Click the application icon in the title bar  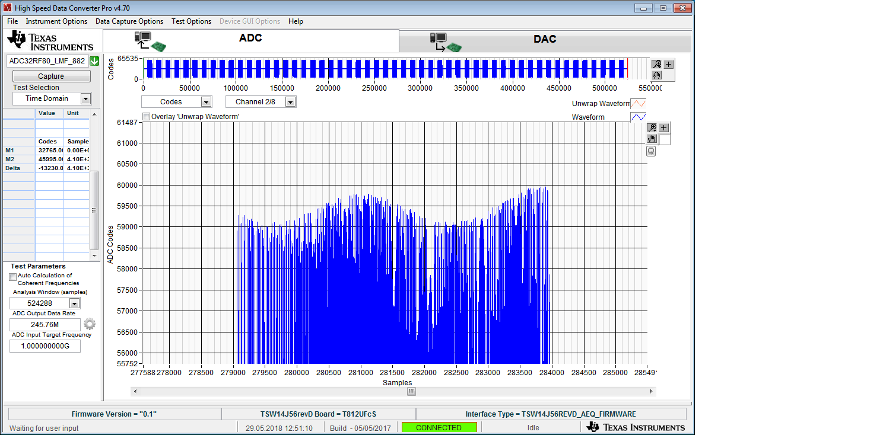[x=8, y=8]
